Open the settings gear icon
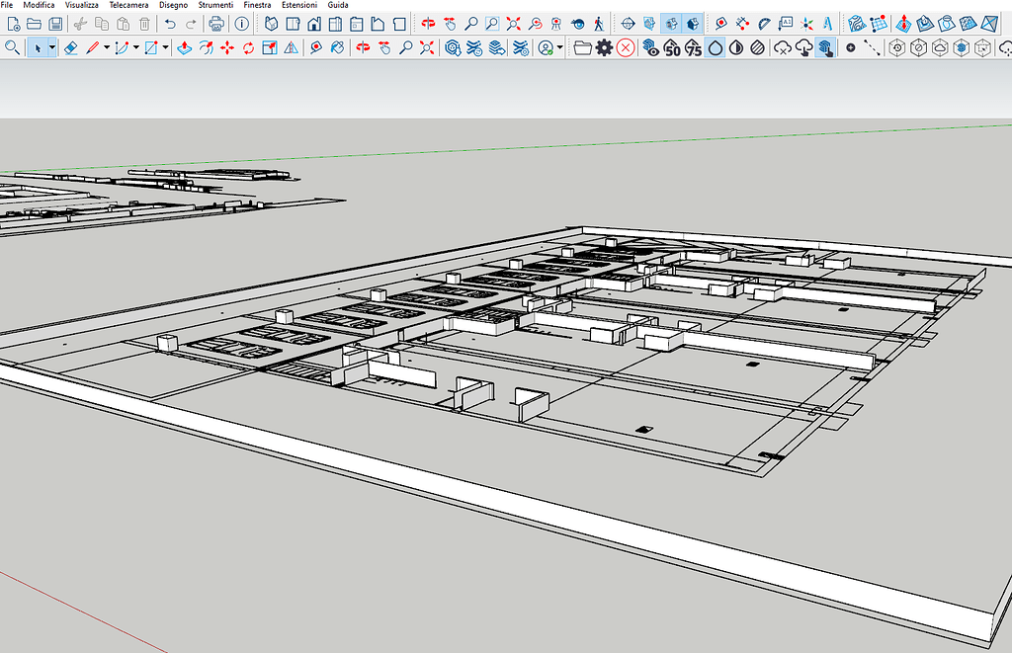 point(605,46)
